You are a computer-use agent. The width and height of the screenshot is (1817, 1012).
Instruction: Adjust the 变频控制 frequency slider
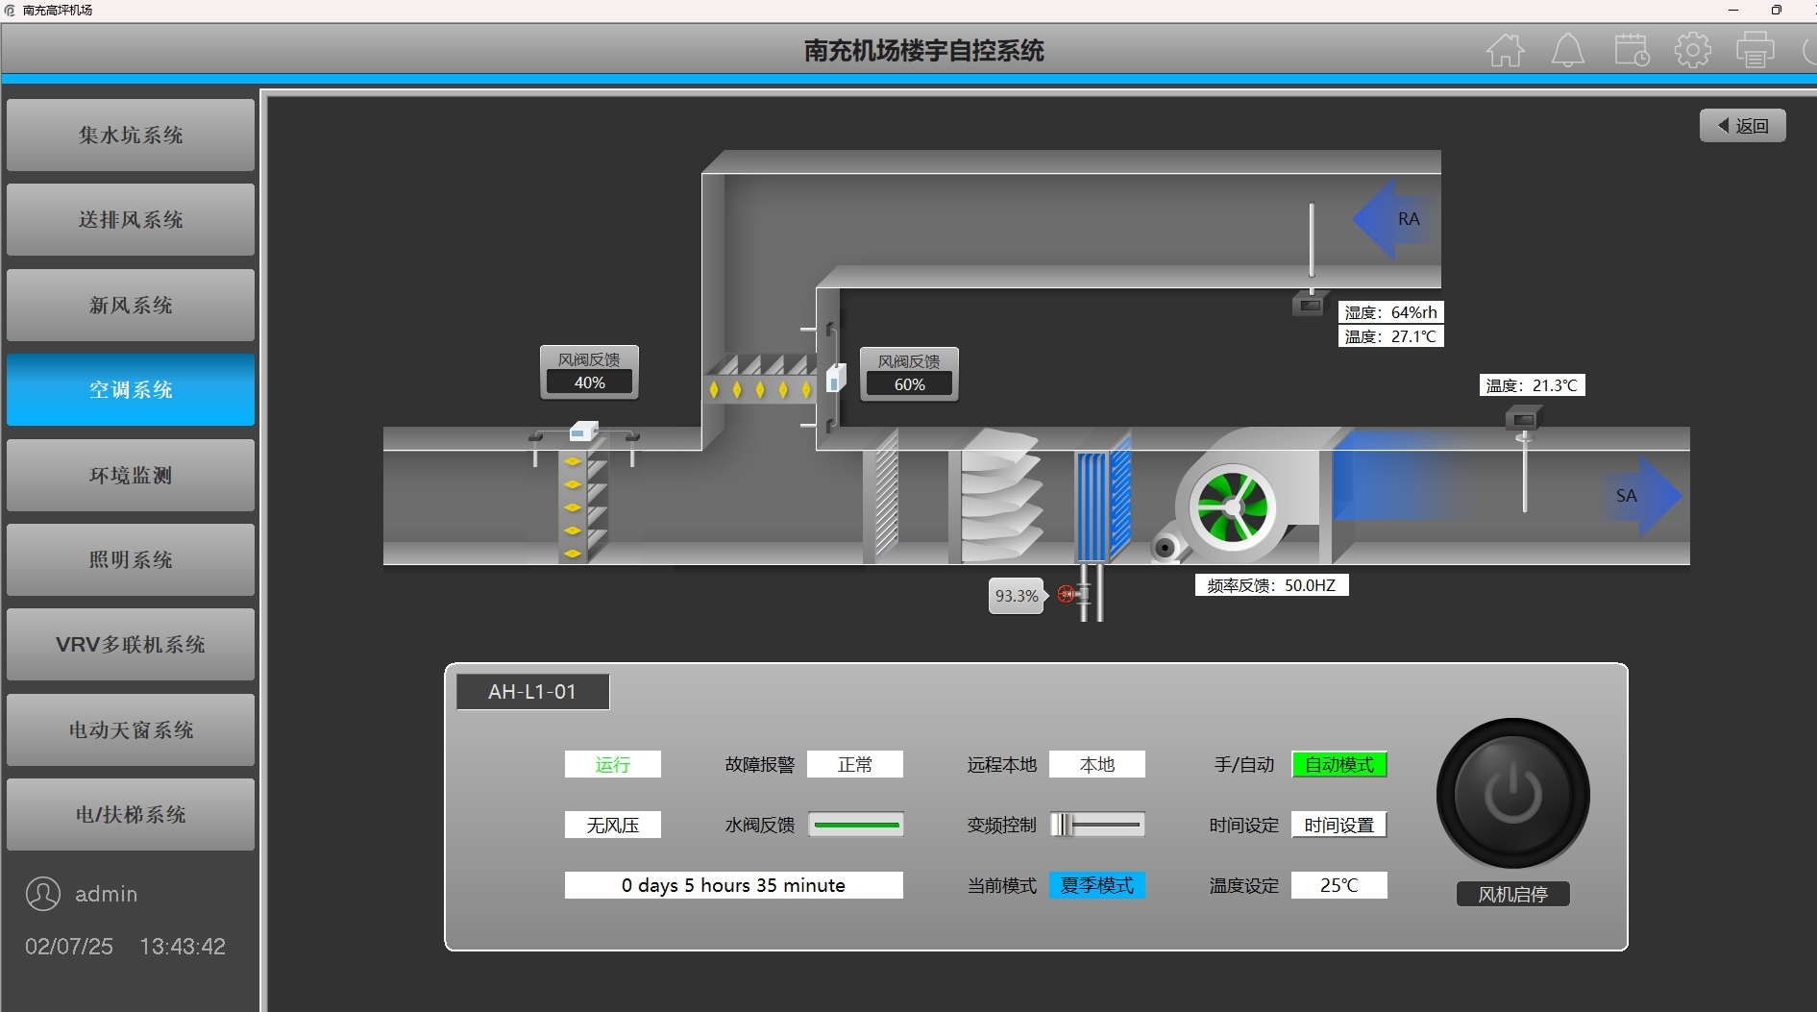(x=1066, y=825)
